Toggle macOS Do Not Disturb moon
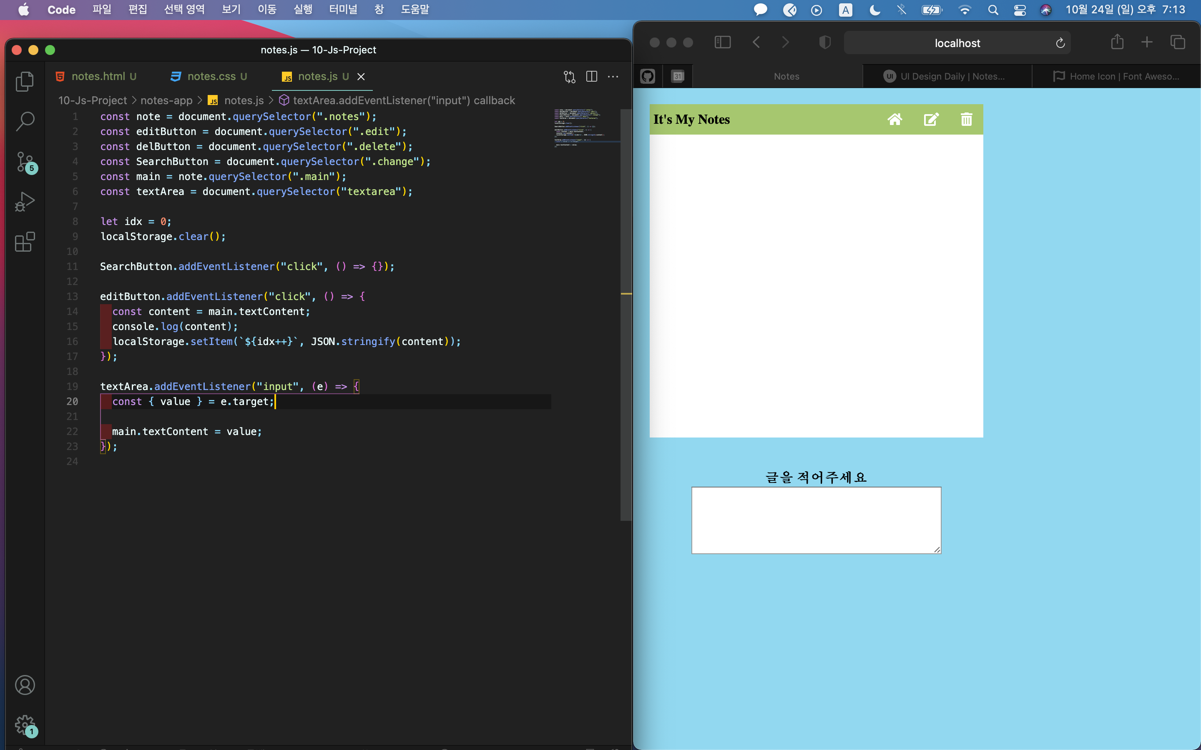1201x750 pixels. tap(874, 10)
